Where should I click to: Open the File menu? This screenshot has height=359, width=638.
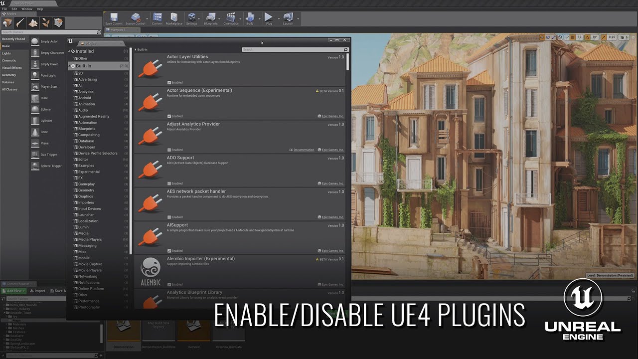(x=4, y=9)
